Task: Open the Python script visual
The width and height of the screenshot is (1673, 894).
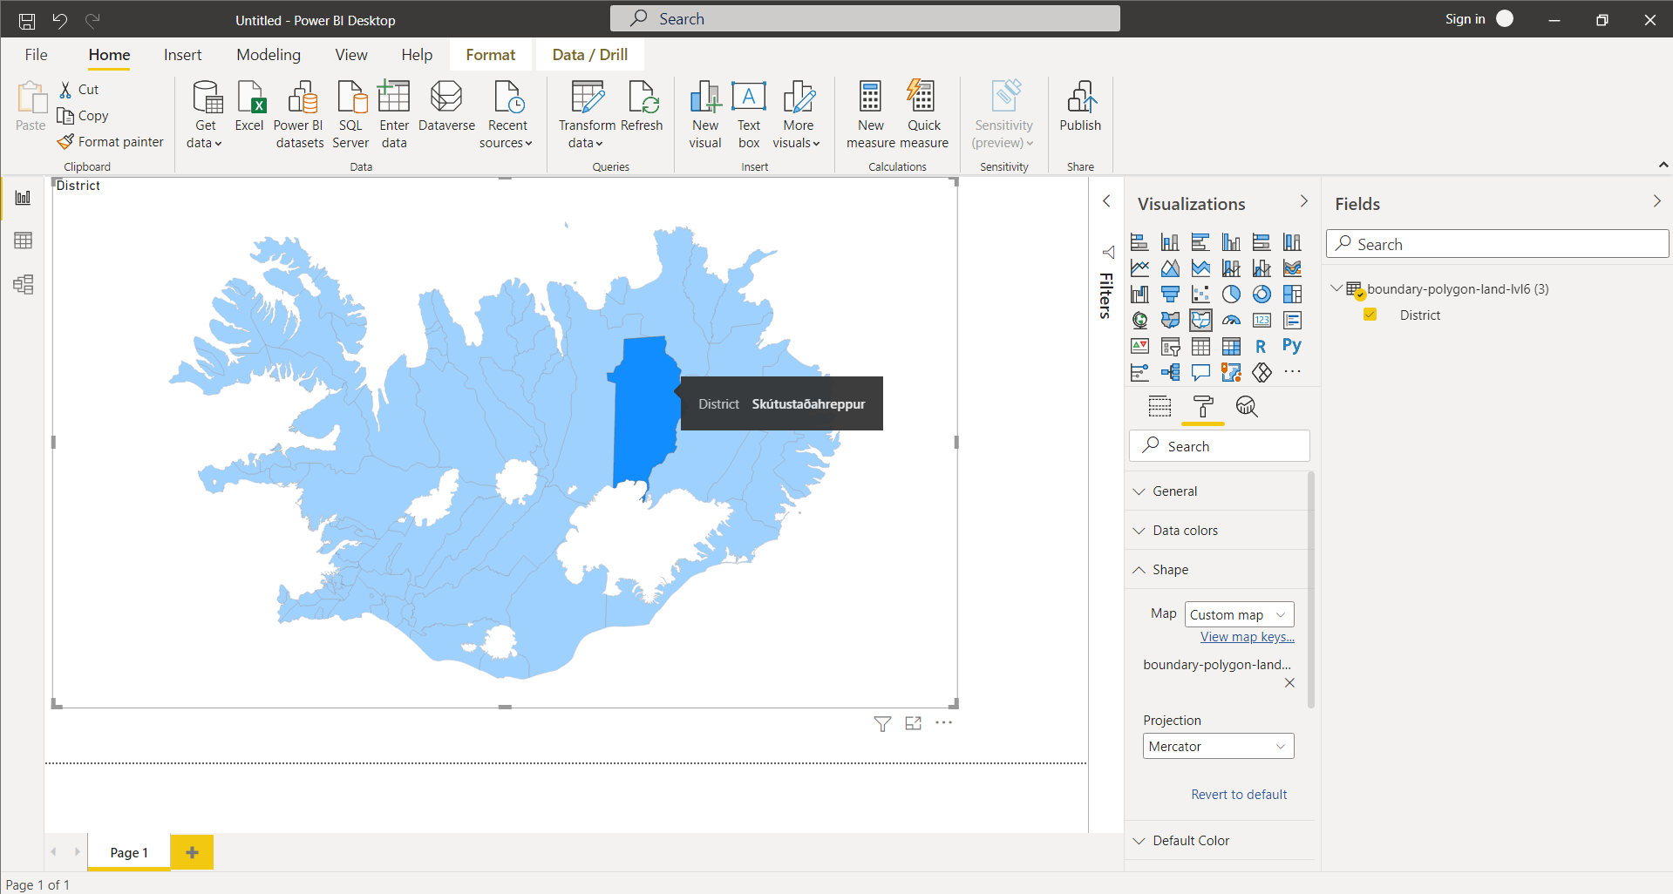Action: (1291, 346)
